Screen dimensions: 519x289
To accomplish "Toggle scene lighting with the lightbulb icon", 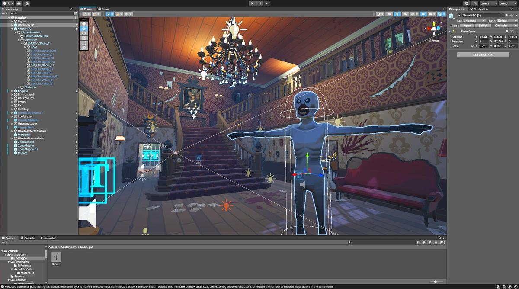I will coord(397,14).
